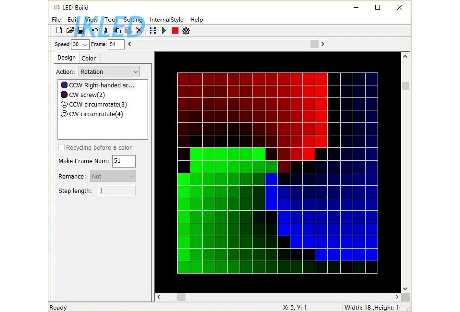Click the horizontal scrollbar thumb
460x312 pixels.
[181, 297]
